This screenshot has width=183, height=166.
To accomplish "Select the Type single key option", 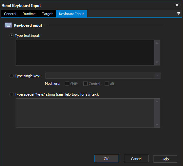I will pyautogui.click(x=11, y=76).
